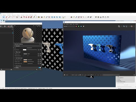Click the Diffuse amount value field

tap(25, 56)
